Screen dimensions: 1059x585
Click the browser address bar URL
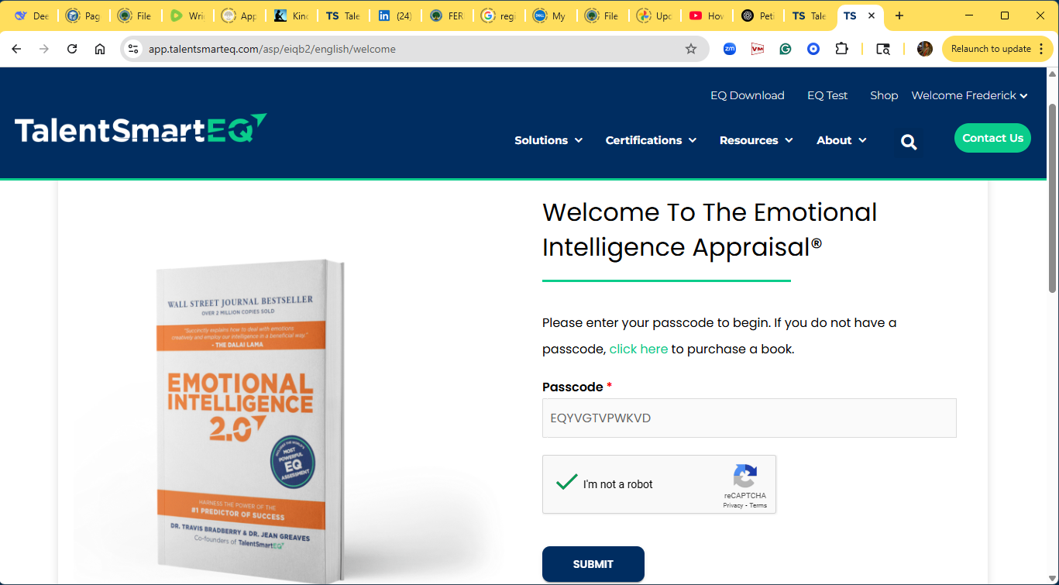click(x=272, y=49)
